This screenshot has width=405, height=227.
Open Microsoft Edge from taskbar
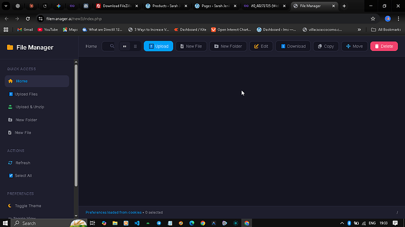point(192,223)
